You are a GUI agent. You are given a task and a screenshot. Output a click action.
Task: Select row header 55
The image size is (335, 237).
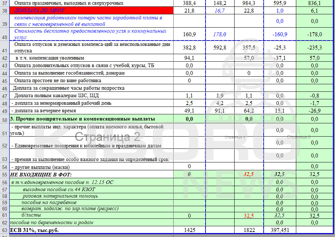click(x=5, y=175)
